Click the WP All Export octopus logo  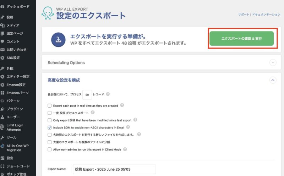click(48, 13)
